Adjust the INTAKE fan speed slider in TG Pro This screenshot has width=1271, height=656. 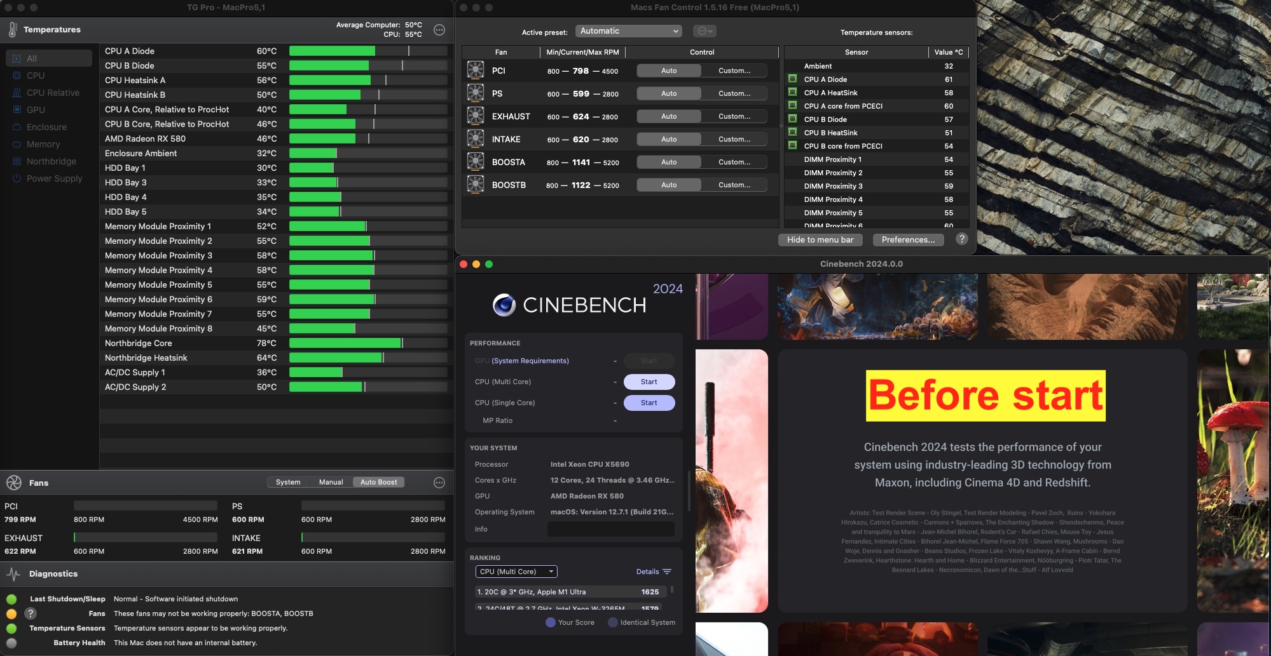pyautogui.click(x=373, y=537)
